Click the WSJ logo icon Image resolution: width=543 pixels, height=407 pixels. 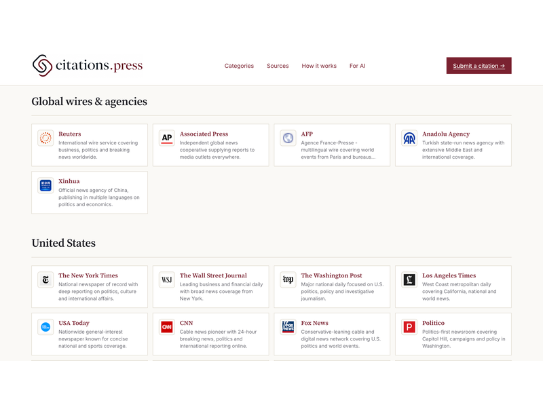tap(166, 279)
